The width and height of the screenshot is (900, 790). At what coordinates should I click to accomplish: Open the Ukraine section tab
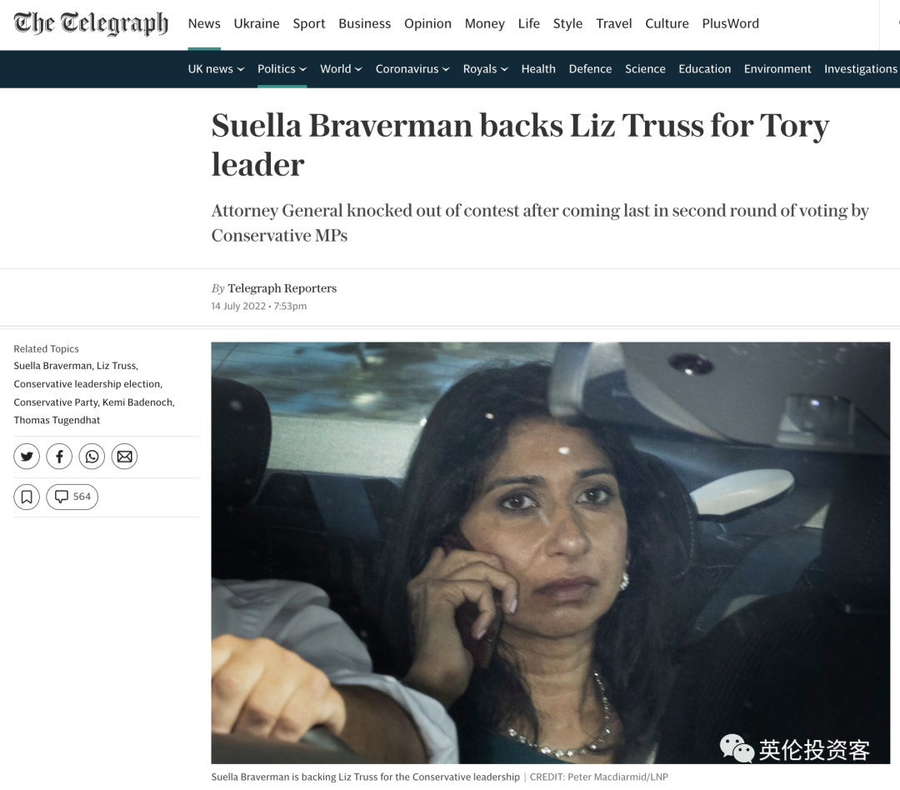(257, 23)
